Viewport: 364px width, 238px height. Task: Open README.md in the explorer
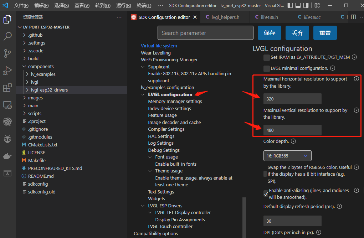coord(41,176)
